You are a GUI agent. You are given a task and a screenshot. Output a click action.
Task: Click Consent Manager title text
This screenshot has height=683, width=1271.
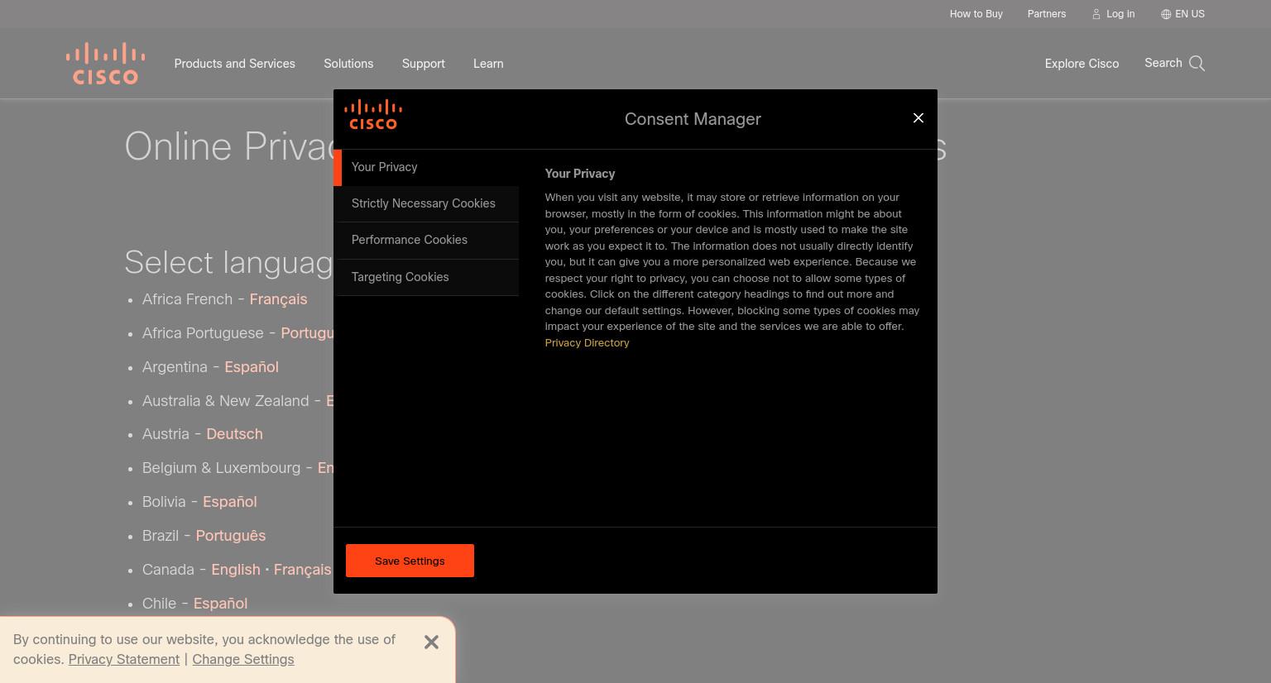(x=693, y=119)
